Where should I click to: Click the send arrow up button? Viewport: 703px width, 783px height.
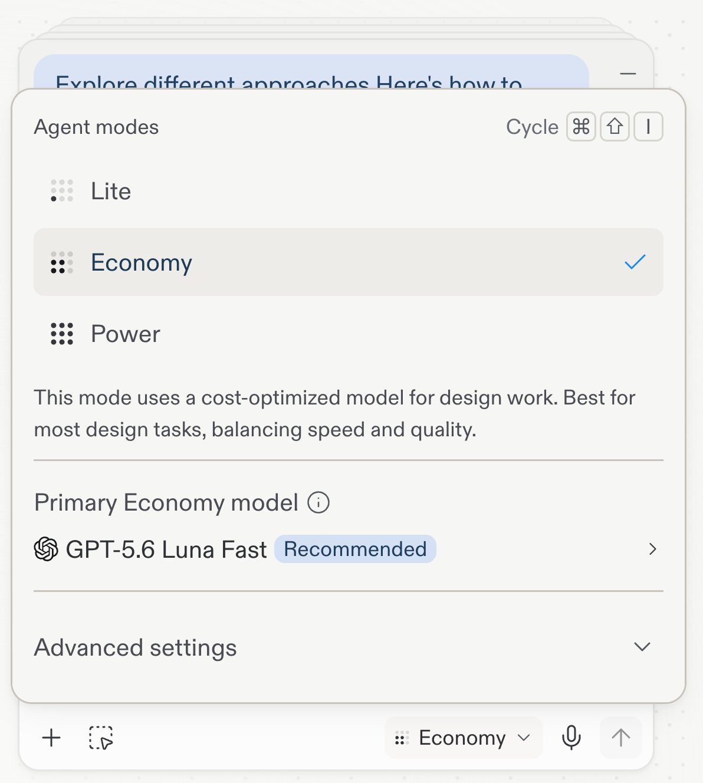click(x=620, y=738)
